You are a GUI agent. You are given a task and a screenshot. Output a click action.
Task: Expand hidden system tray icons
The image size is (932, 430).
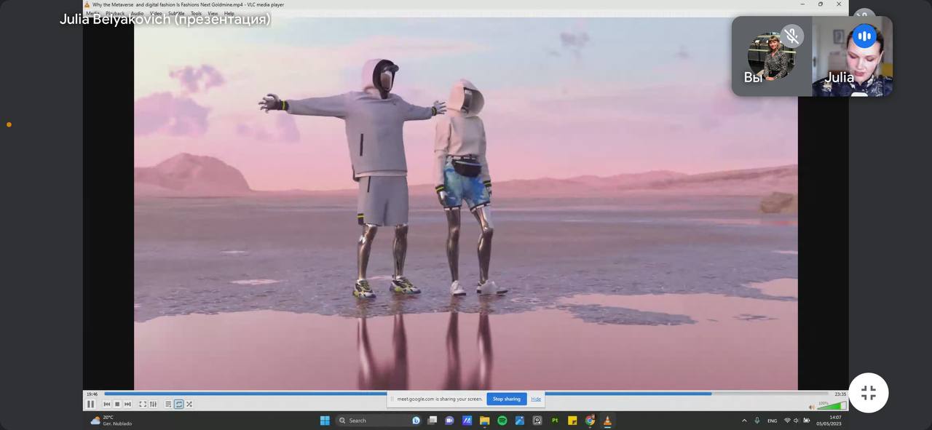pos(744,421)
